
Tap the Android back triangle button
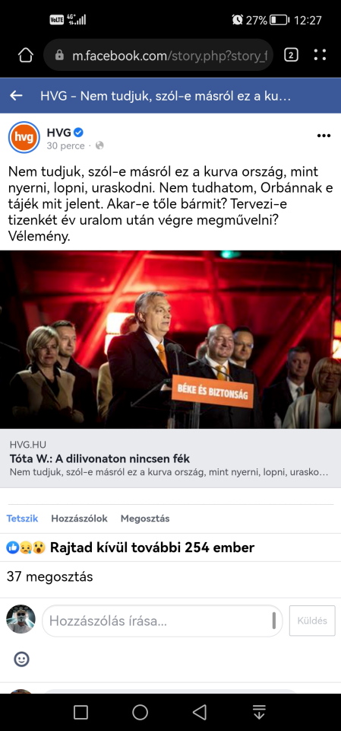click(x=200, y=712)
